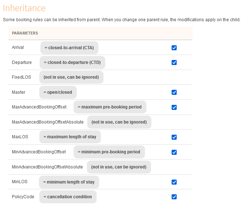The height and width of the screenshot is (204, 243).
Task: Toggle the Departure inheritance checkbox
Action: click(x=174, y=62)
